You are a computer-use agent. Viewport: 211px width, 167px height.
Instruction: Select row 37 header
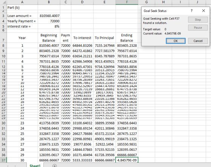[3, 160]
